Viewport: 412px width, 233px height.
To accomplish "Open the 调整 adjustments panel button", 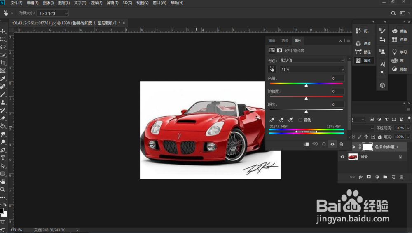I will [x=399, y=69].
